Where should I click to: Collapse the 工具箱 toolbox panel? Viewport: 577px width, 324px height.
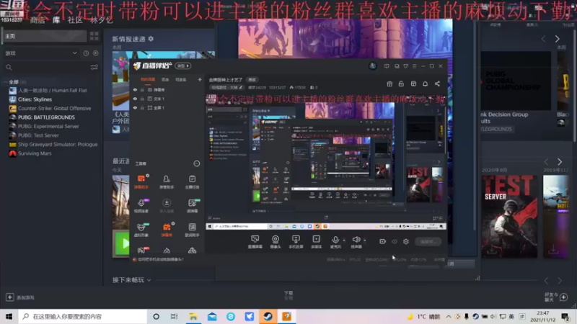point(196,163)
